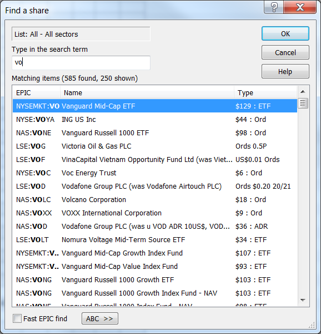Click scrollbar up arrow in results list
Screen dimensions: 321x334
tap(303, 92)
